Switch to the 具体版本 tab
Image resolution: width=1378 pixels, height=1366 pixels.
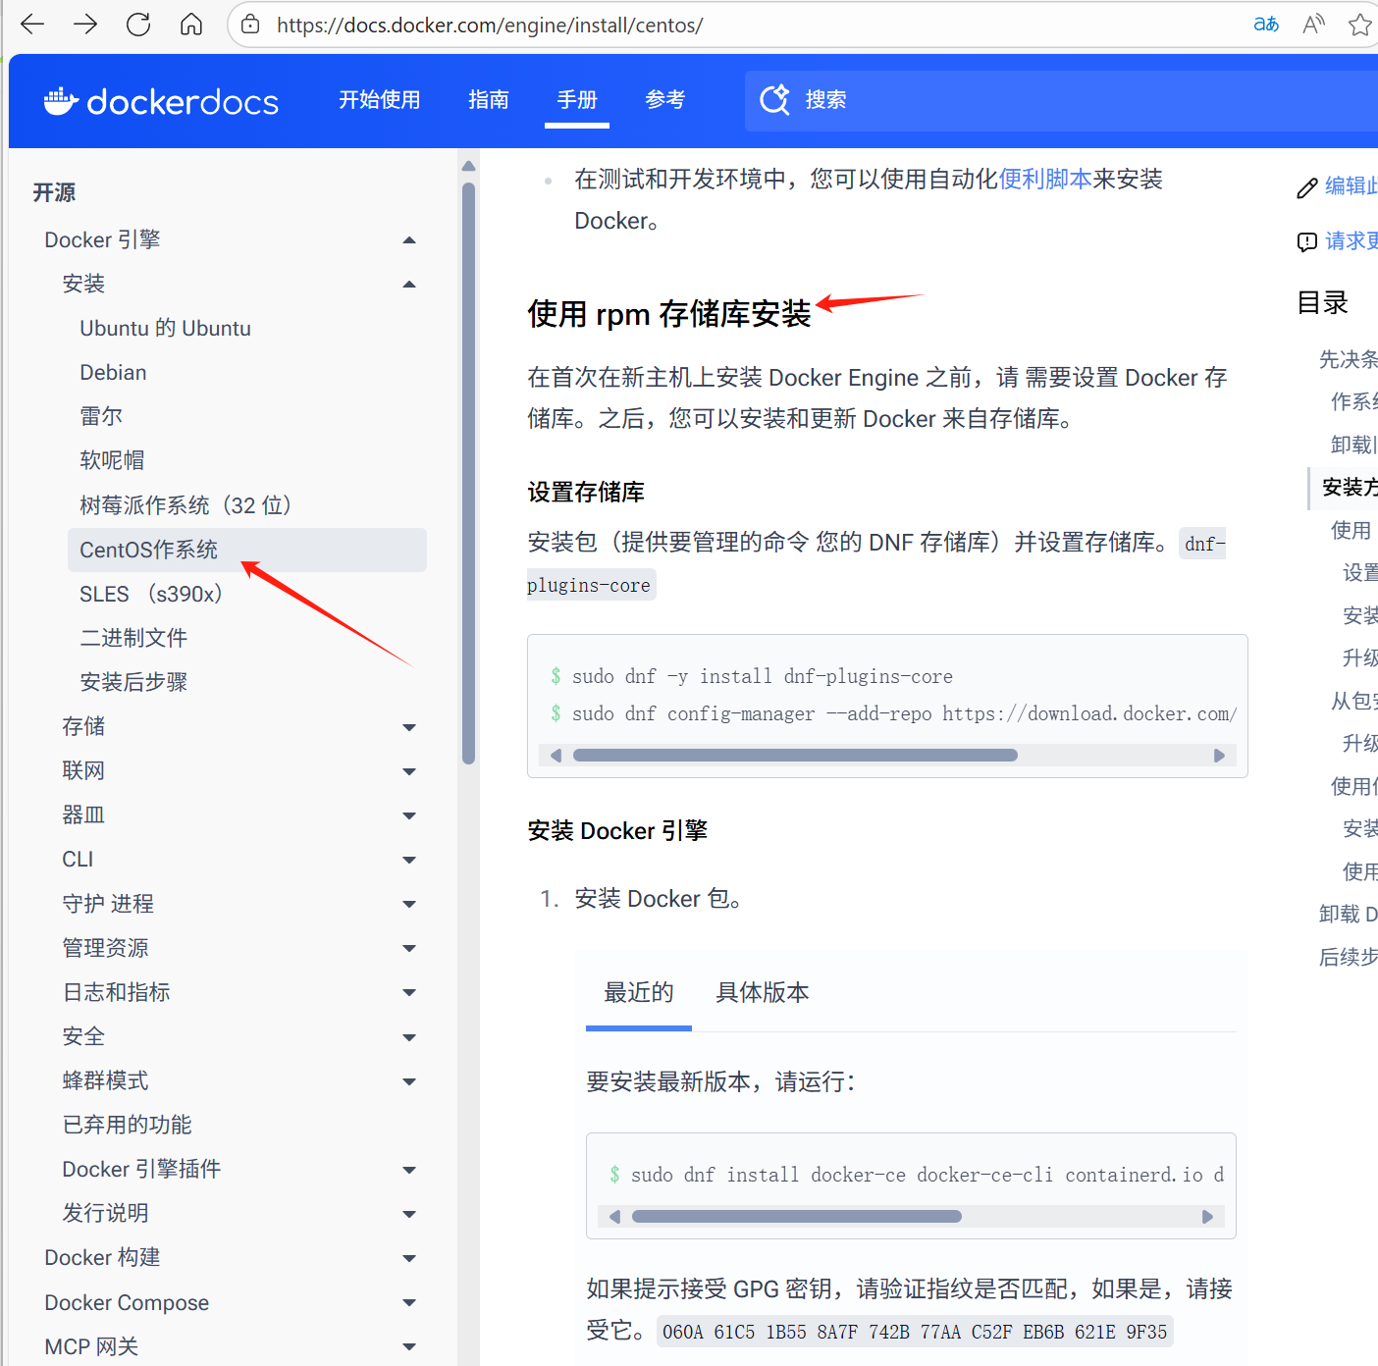point(762,993)
